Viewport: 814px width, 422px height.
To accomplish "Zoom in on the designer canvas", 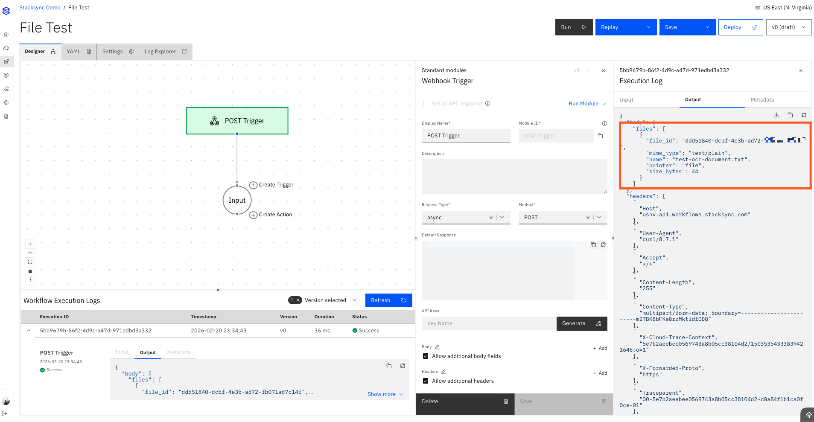I will [30, 244].
